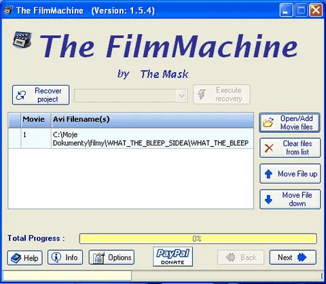Viewport: 326px width, 284px height.
Task: Click the Total Progress bar at 0%
Action: (x=198, y=238)
